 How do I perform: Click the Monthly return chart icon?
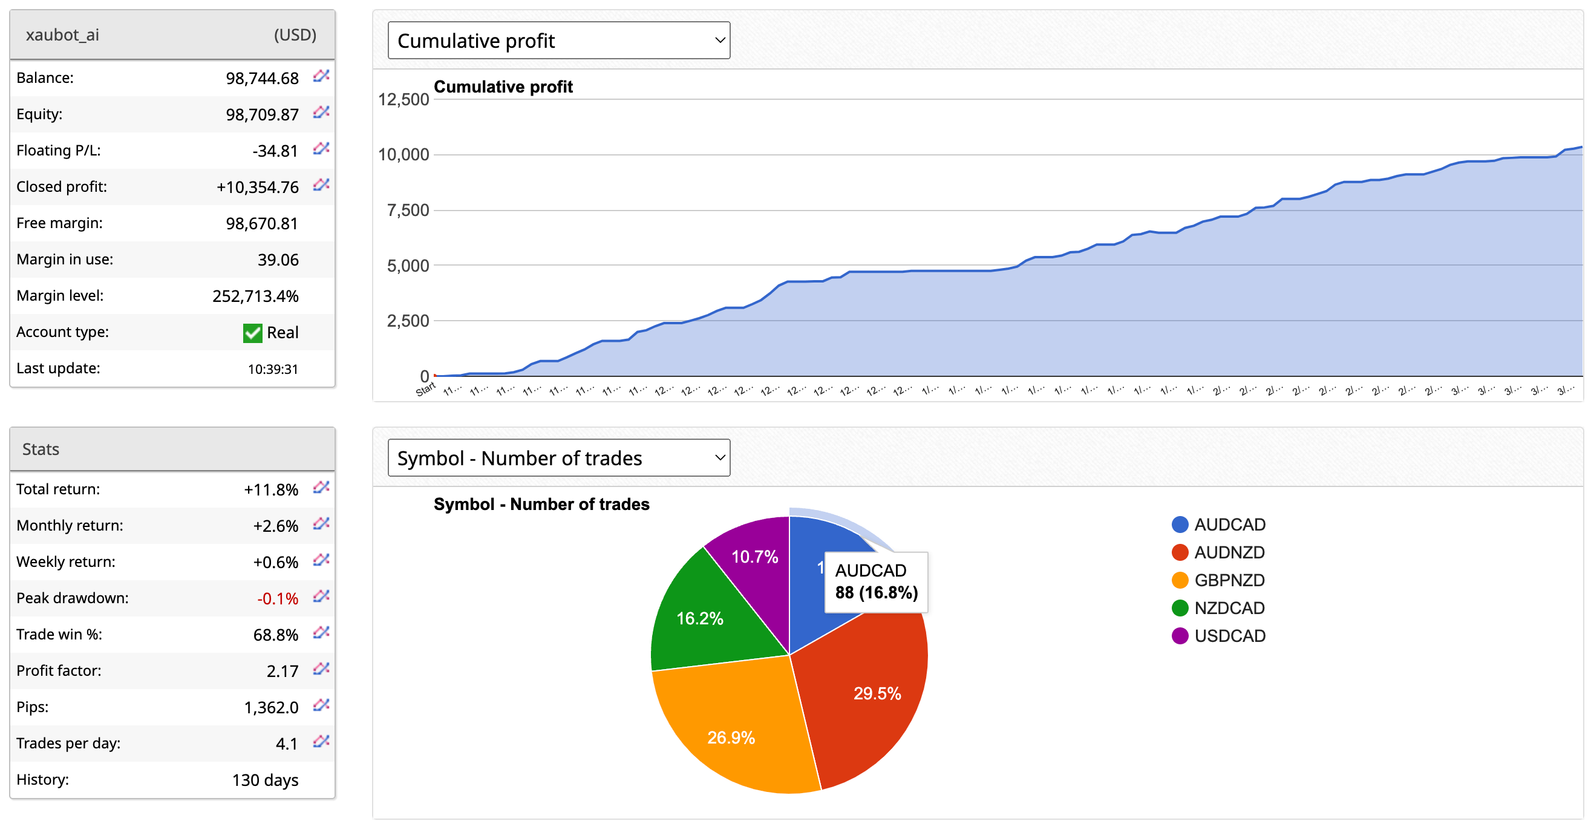tap(321, 525)
